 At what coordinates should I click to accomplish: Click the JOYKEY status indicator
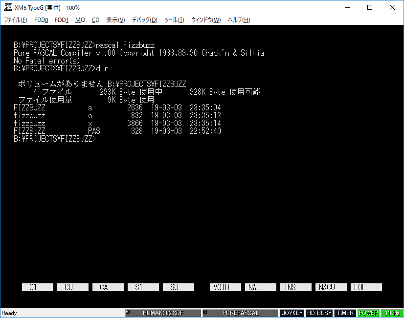click(292, 313)
